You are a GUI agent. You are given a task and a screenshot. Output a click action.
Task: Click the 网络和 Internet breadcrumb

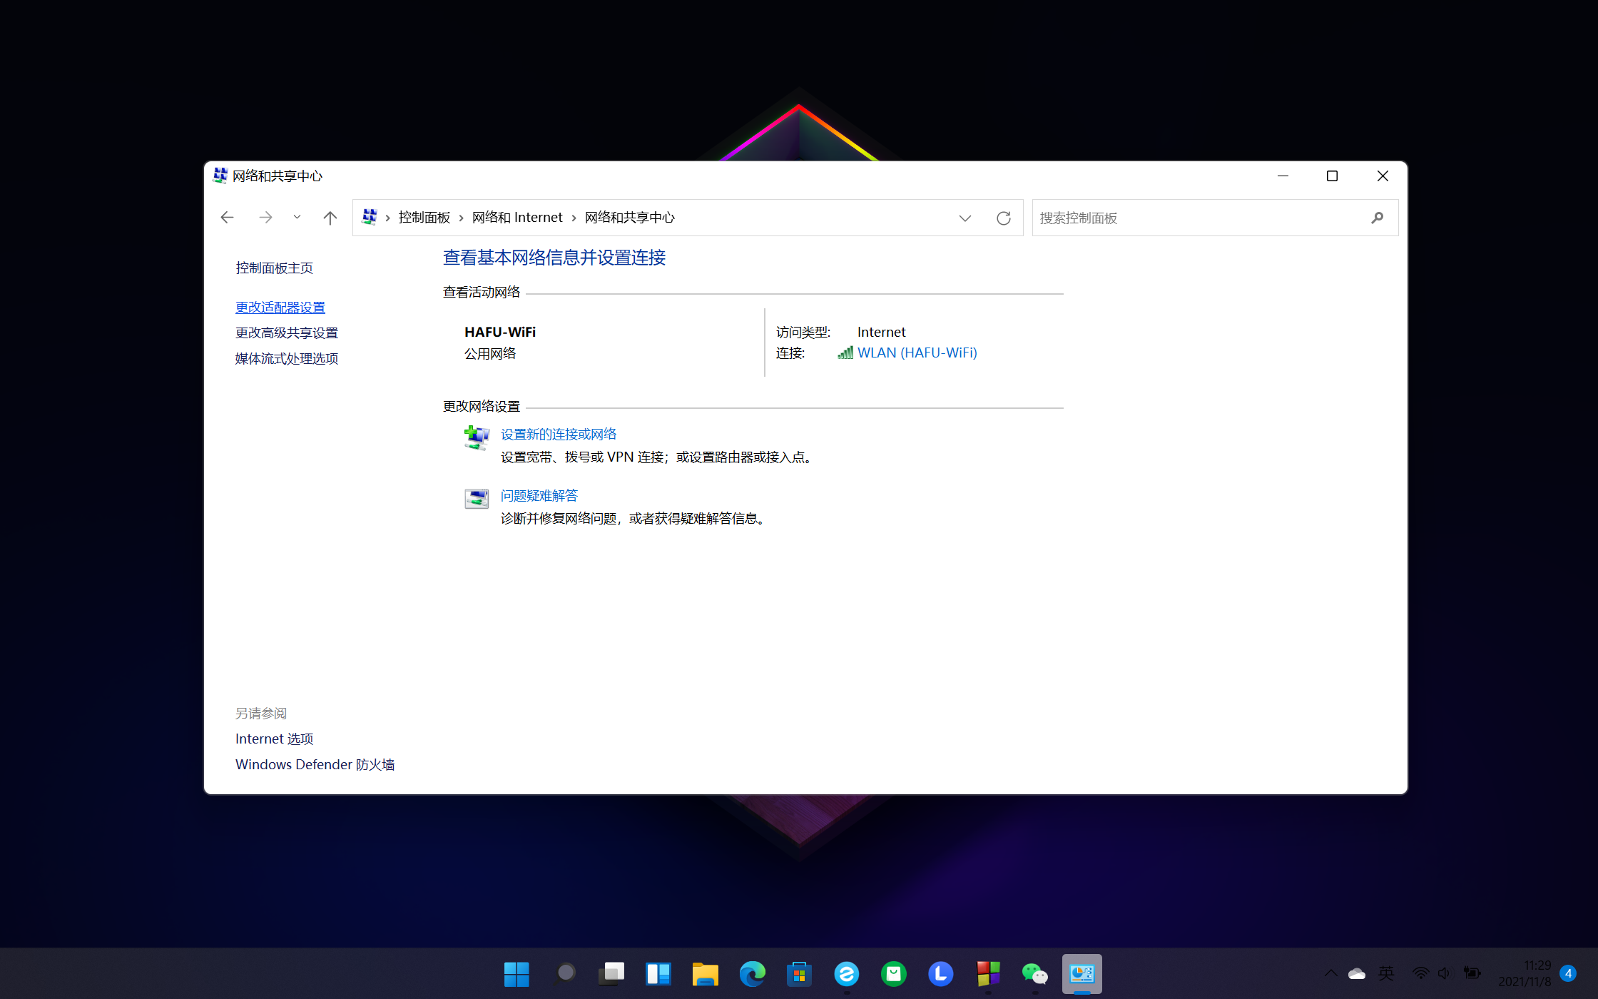pyautogui.click(x=517, y=218)
